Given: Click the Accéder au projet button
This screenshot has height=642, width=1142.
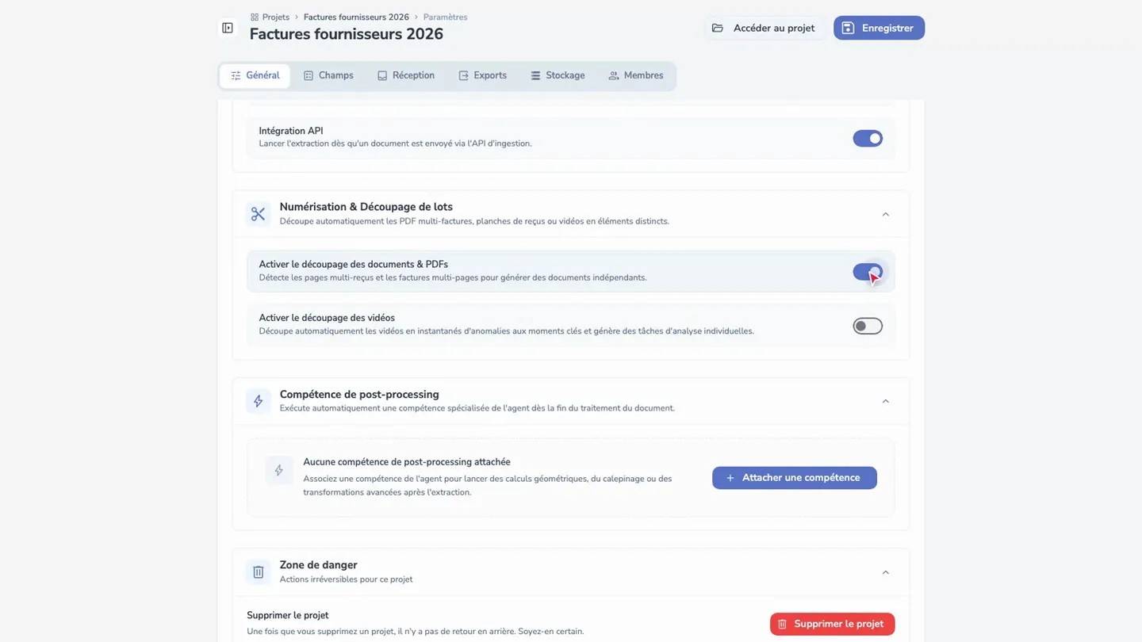Looking at the screenshot, I should click(765, 28).
